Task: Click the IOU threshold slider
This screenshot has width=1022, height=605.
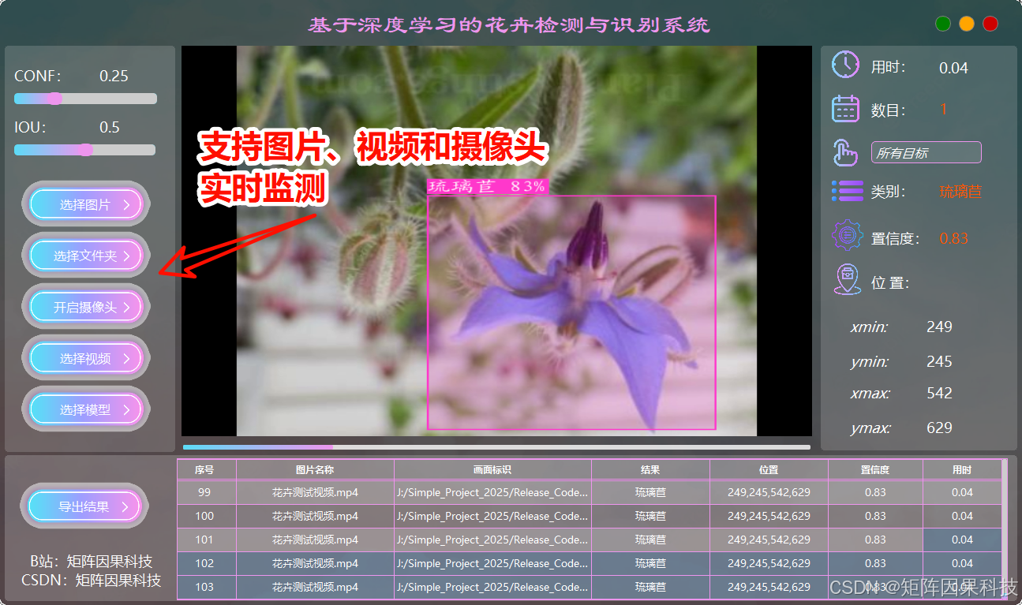Action: pyautogui.click(x=84, y=150)
